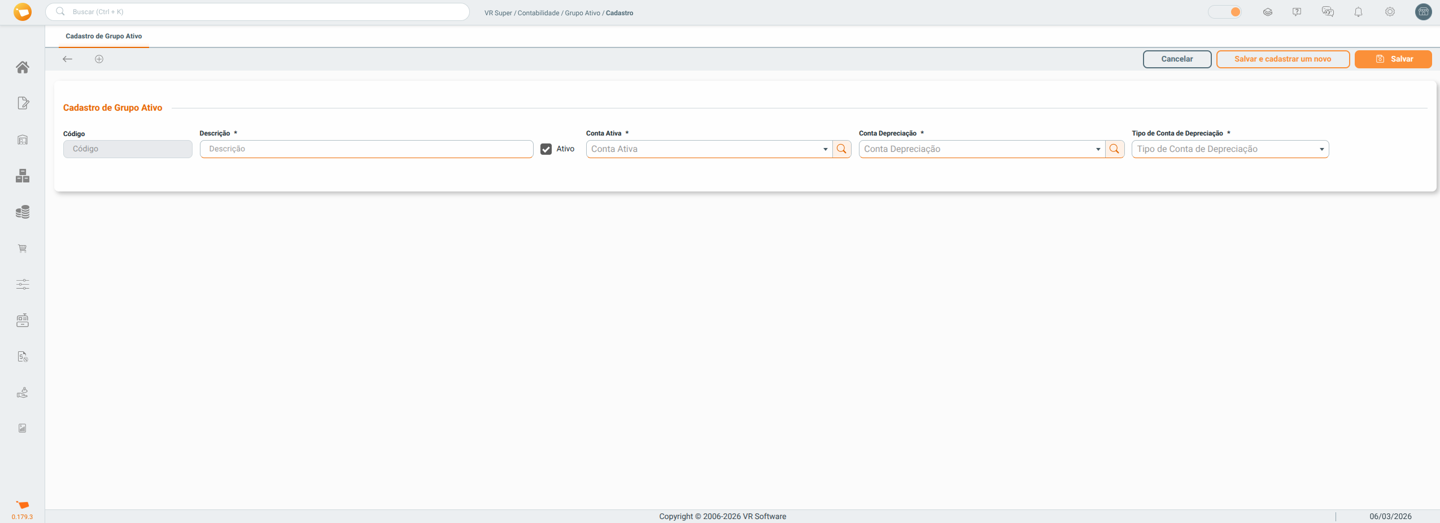This screenshot has width=1440, height=523.
Task: Click the back arrow icon
Action: tap(68, 59)
